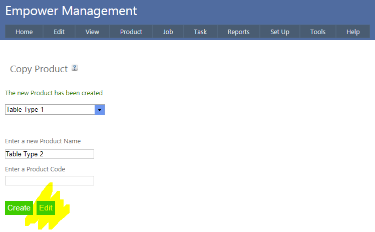Open the Task menu
The image size is (375, 232).
click(x=200, y=32)
